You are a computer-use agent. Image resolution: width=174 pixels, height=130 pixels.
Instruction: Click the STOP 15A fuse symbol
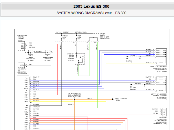[76, 37]
